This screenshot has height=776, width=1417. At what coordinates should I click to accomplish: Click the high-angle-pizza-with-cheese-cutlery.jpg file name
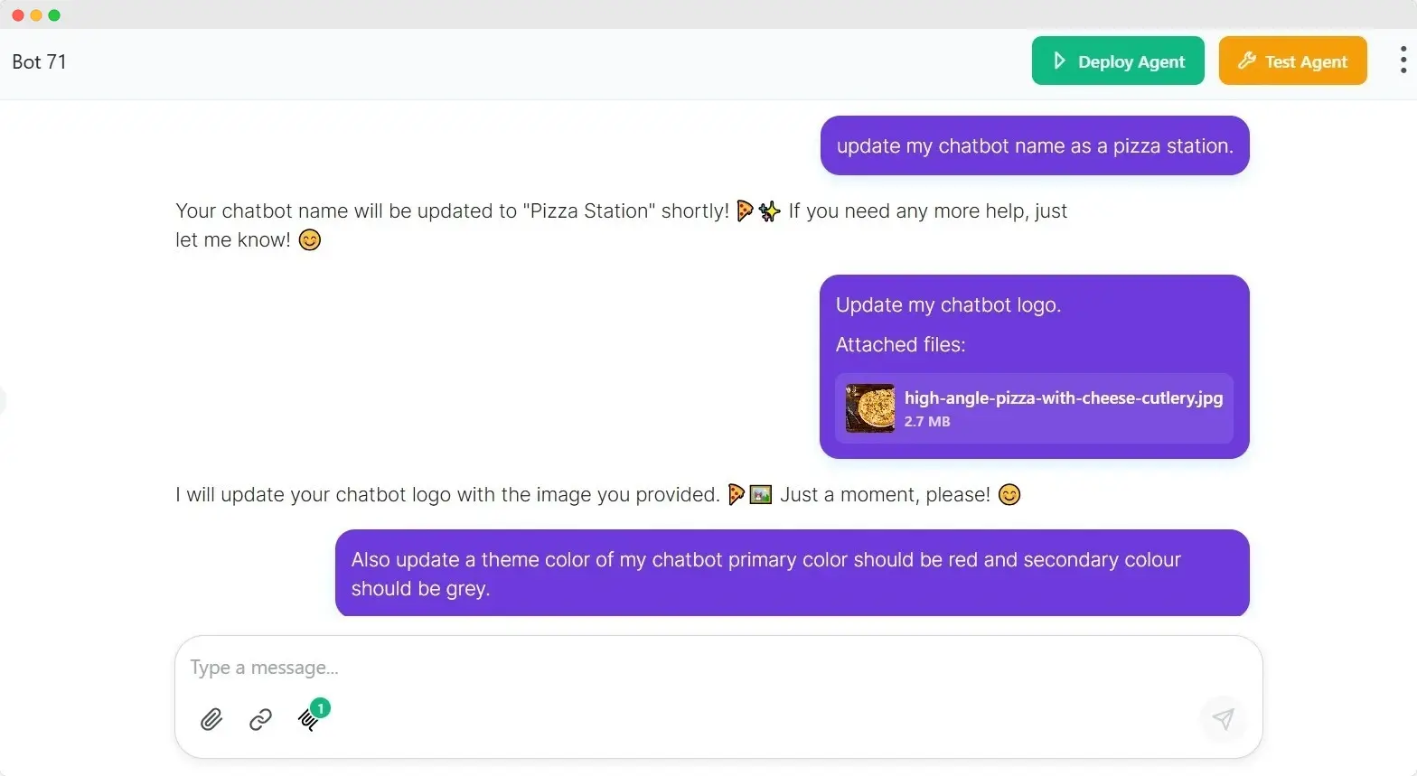tap(1064, 397)
